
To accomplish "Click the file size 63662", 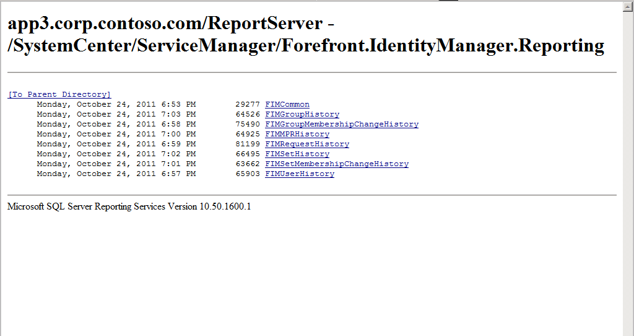I will click(248, 164).
